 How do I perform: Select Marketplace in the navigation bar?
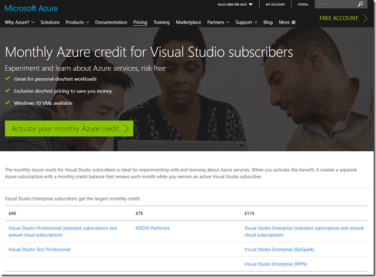(189, 23)
